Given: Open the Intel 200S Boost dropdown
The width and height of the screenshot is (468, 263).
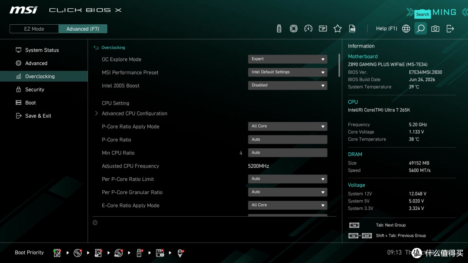Looking at the screenshot, I should pos(287,85).
